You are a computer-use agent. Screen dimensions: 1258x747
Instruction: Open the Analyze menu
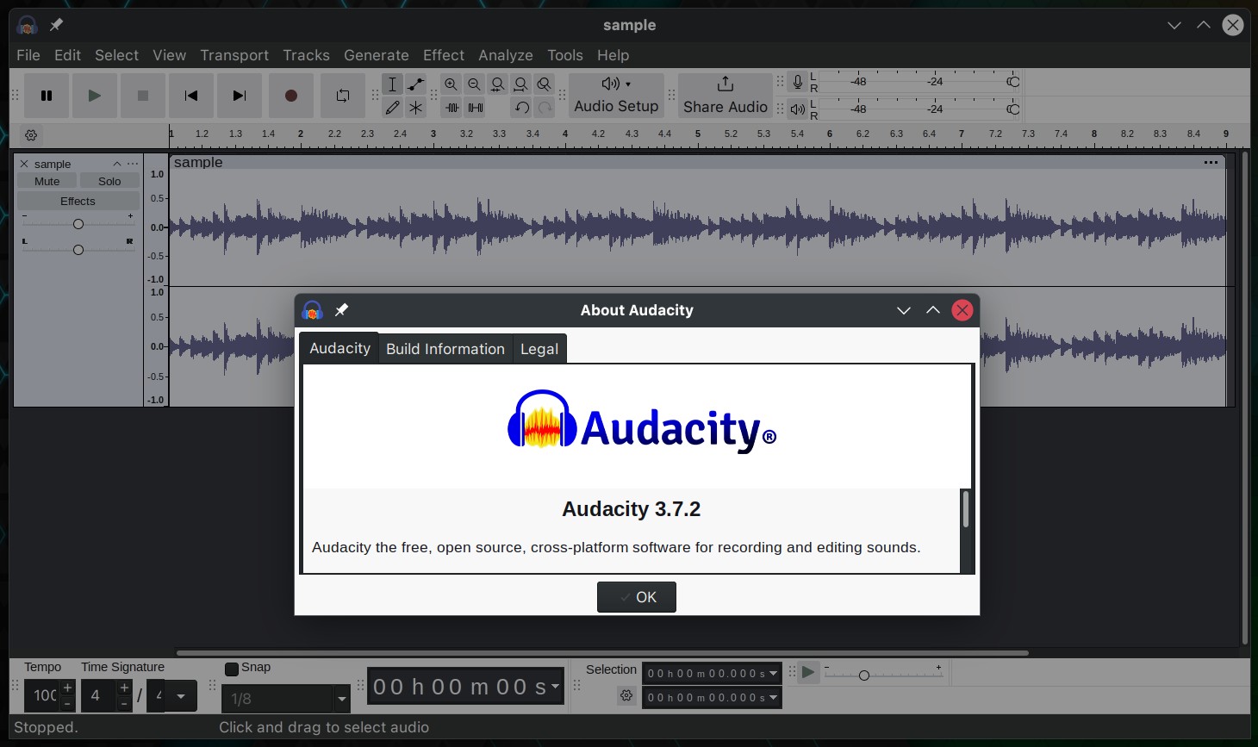(x=506, y=55)
